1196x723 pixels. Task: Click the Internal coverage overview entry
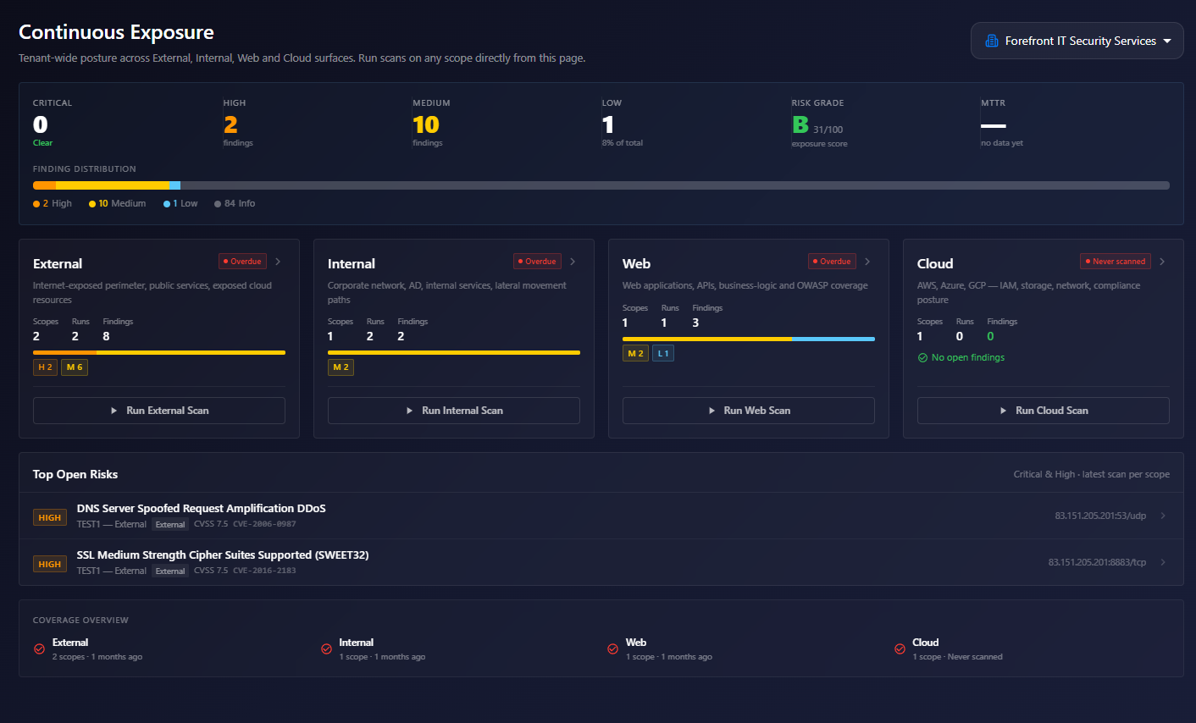pyautogui.click(x=373, y=649)
